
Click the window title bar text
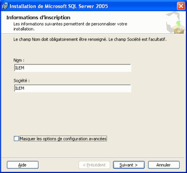click(59, 6)
